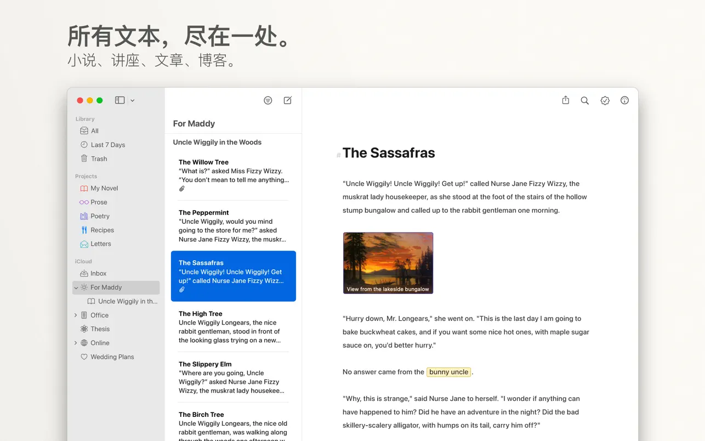Click the heading marker beside The Sassafras

pos(338,155)
